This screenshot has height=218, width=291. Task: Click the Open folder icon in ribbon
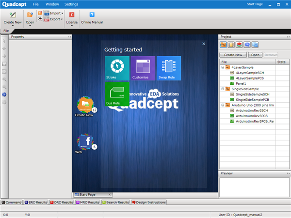click(30, 15)
